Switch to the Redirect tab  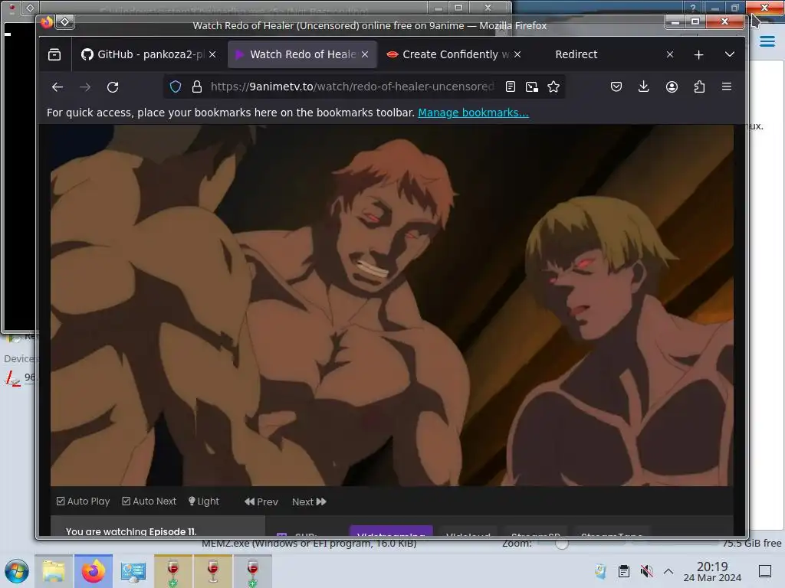pyautogui.click(x=607, y=54)
